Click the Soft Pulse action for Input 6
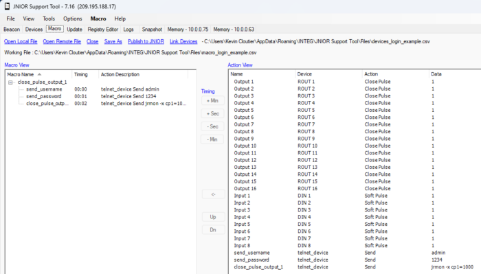 coord(376,231)
